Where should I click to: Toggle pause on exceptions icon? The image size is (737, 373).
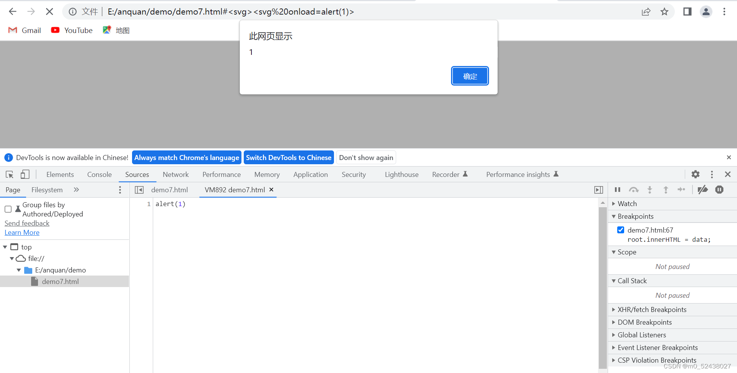[x=719, y=190]
